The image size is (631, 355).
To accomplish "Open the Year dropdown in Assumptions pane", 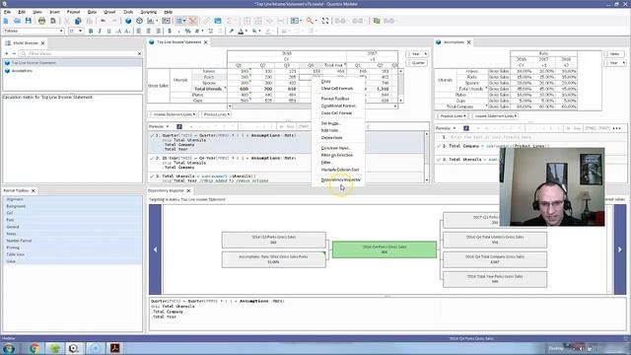I will click(x=615, y=63).
